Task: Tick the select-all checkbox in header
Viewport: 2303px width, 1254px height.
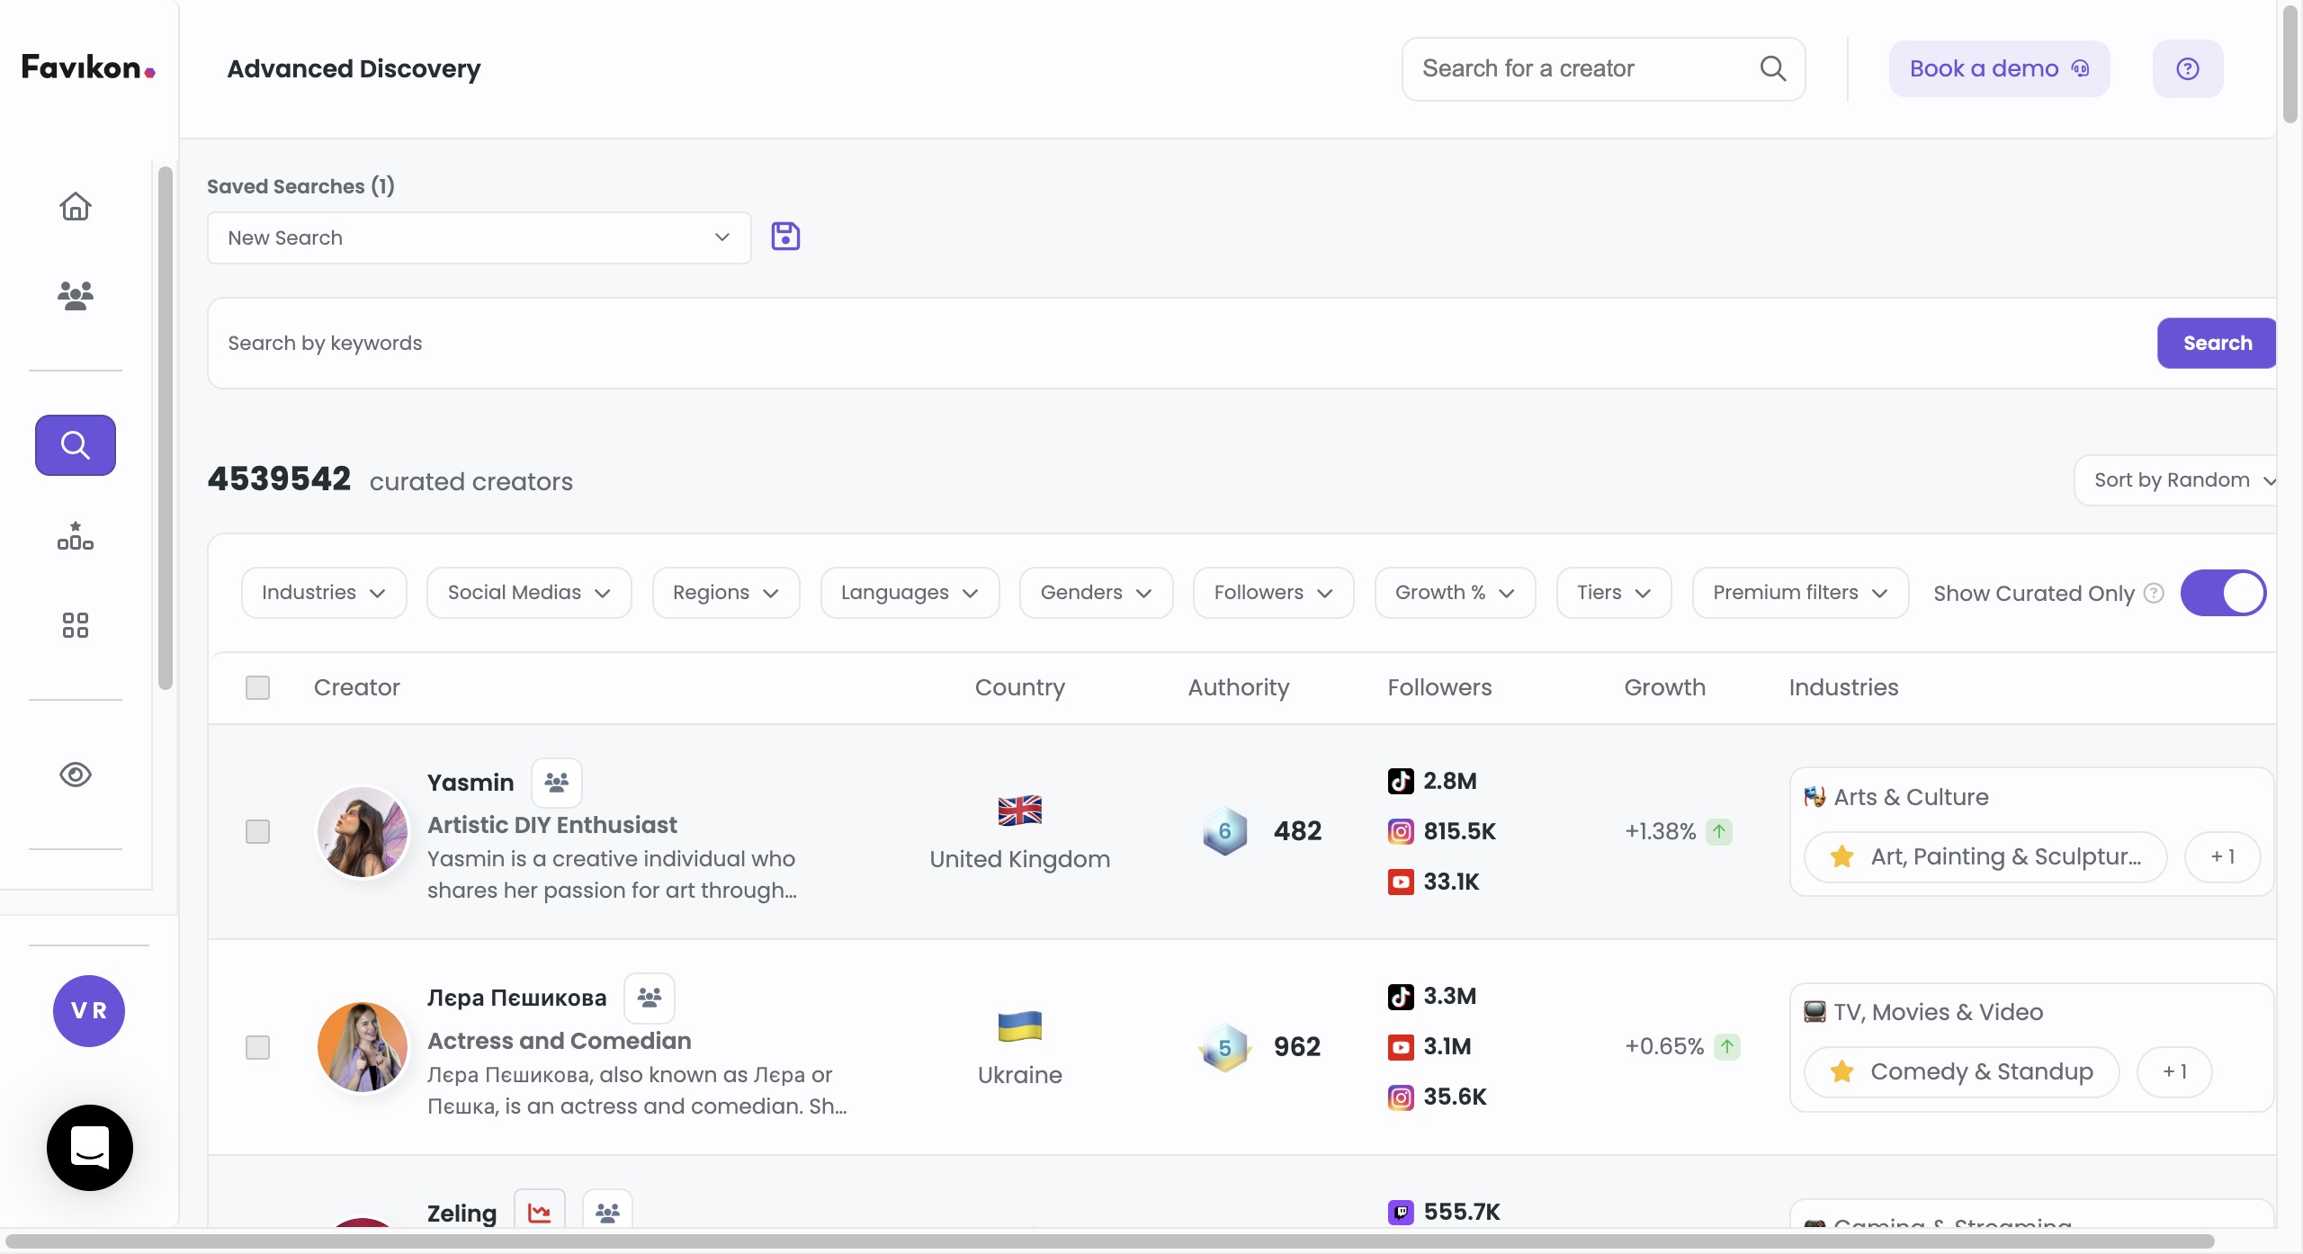Action: pyautogui.click(x=257, y=687)
